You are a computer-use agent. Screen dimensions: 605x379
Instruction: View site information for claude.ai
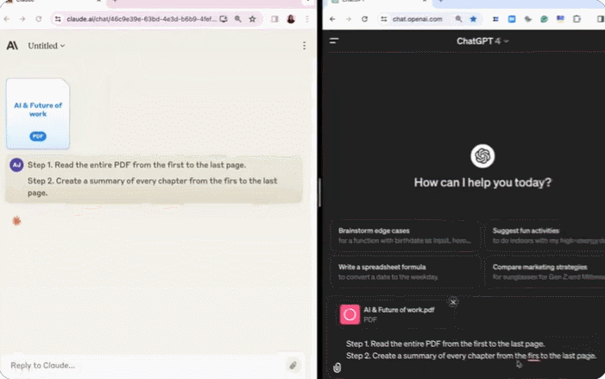click(58, 19)
